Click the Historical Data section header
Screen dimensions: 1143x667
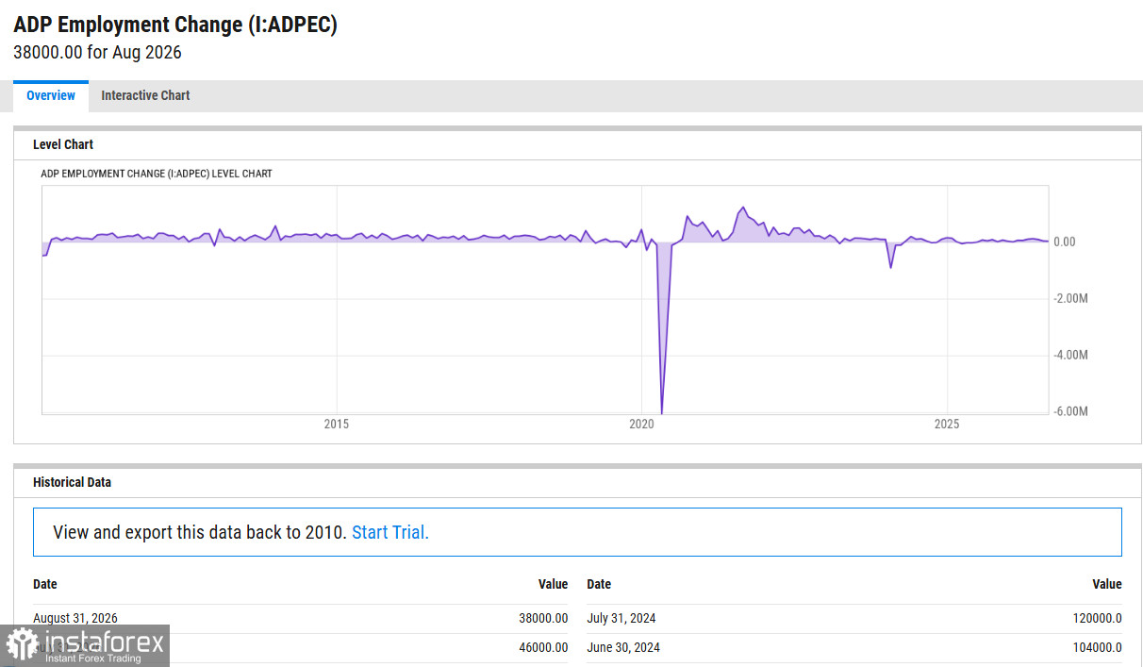72,482
